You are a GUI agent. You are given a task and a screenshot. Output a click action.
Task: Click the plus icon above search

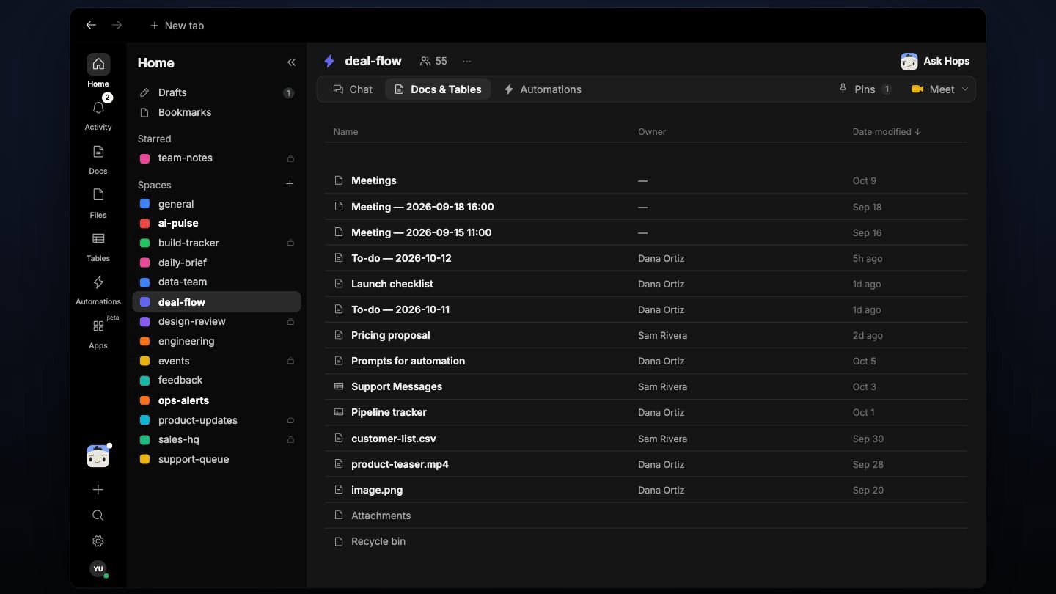(98, 490)
